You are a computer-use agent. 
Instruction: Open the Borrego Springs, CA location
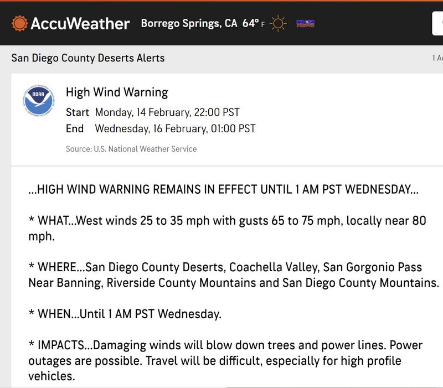189,23
